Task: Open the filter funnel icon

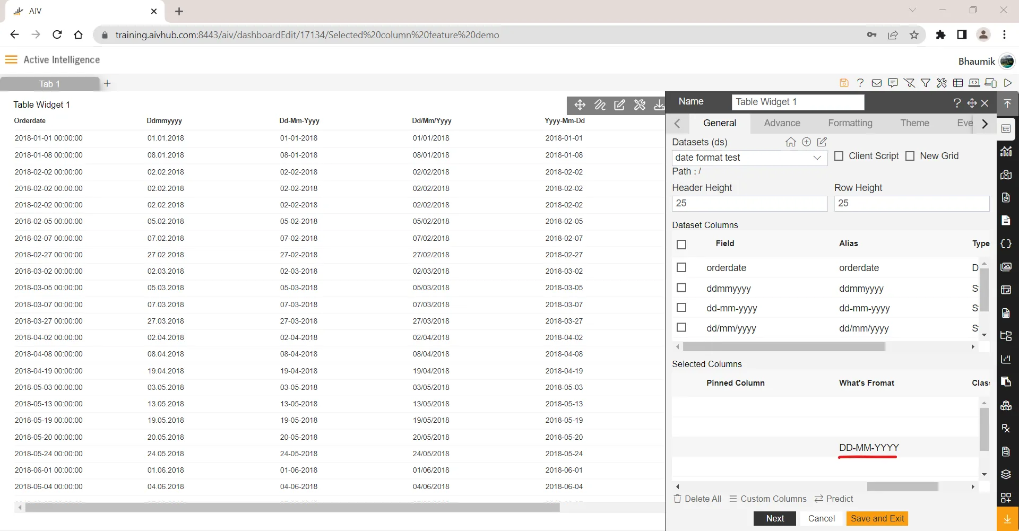Action: coord(926,83)
